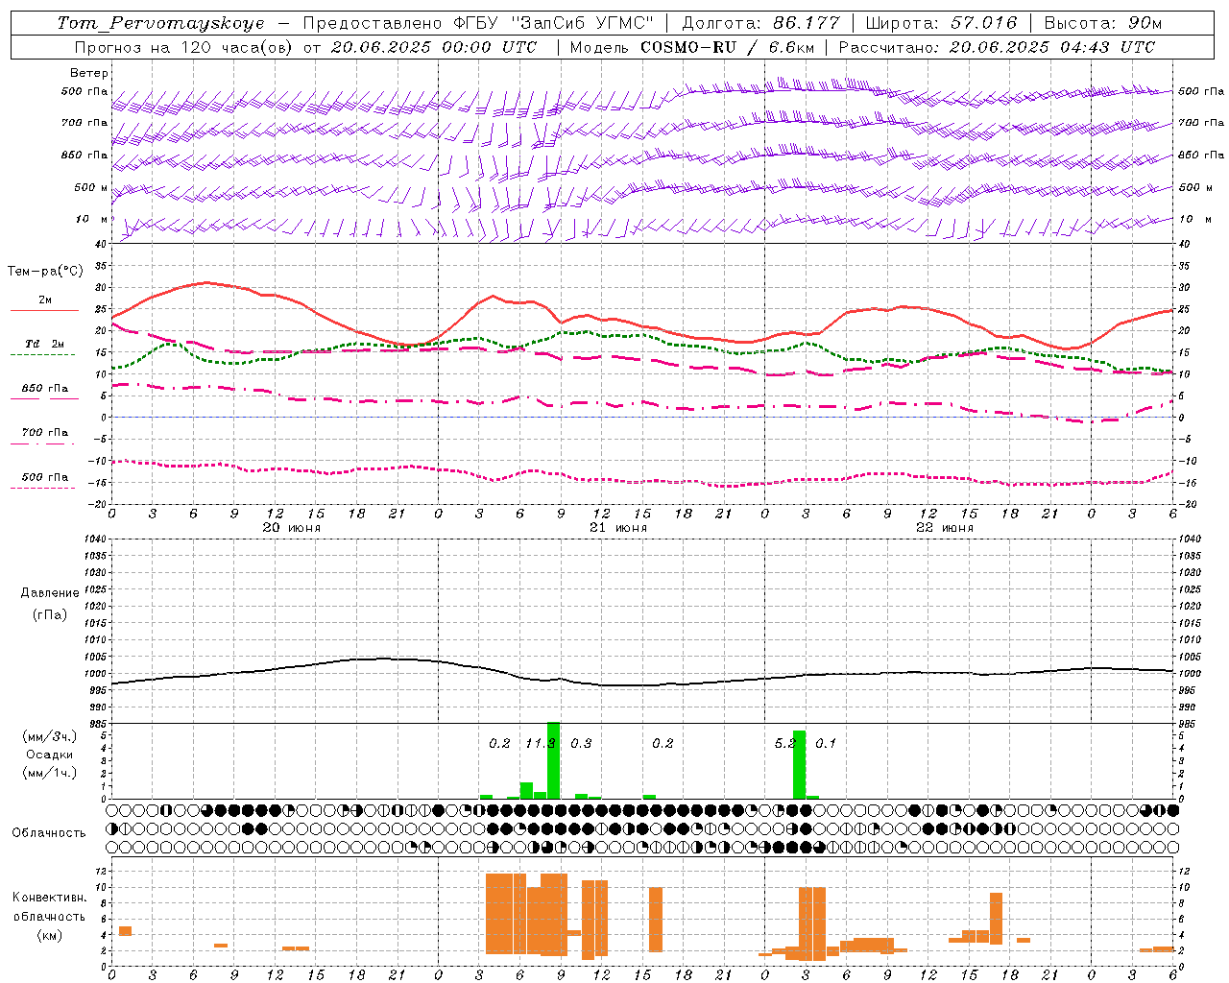Viewport: 1229px width, 983px height.
Task: Click the Ветер panel label
Action: pos(88,73)
